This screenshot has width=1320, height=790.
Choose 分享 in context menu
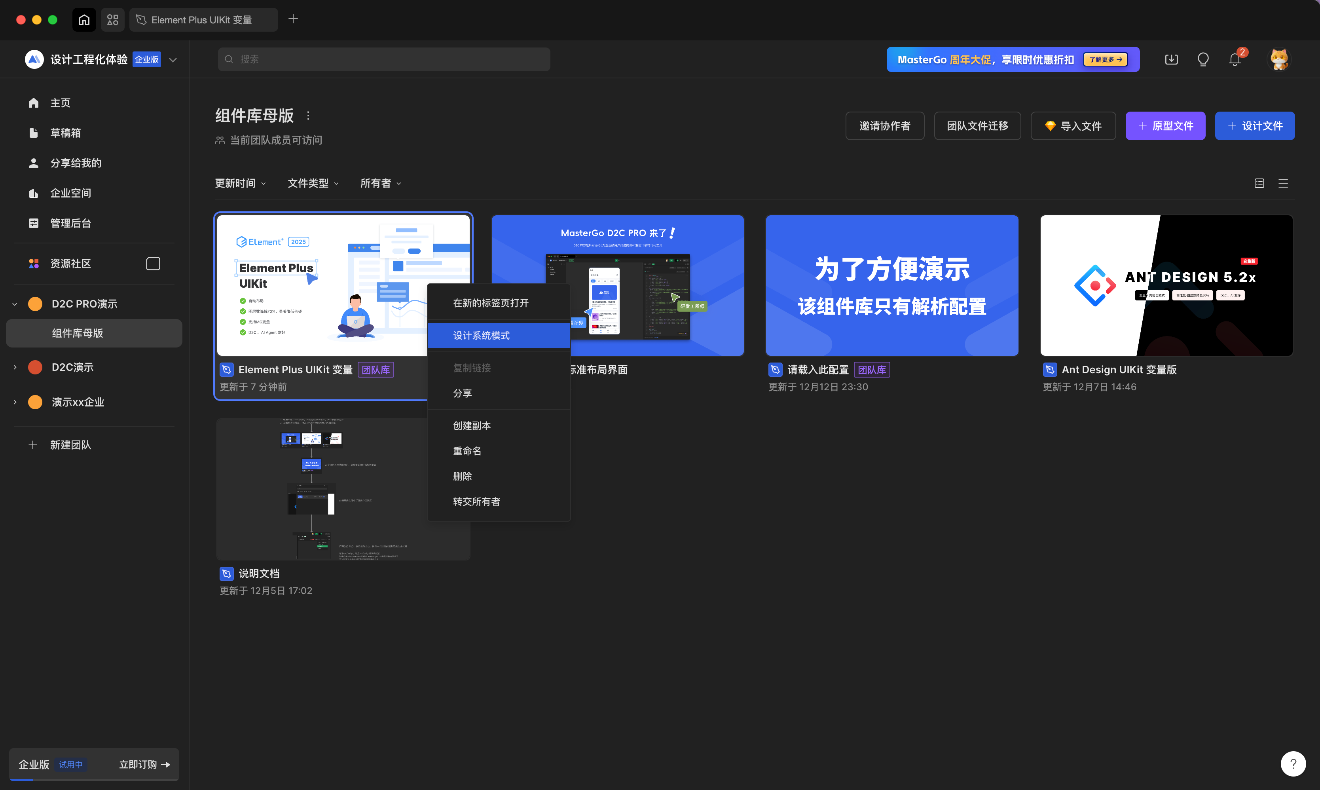pos(499,393)
